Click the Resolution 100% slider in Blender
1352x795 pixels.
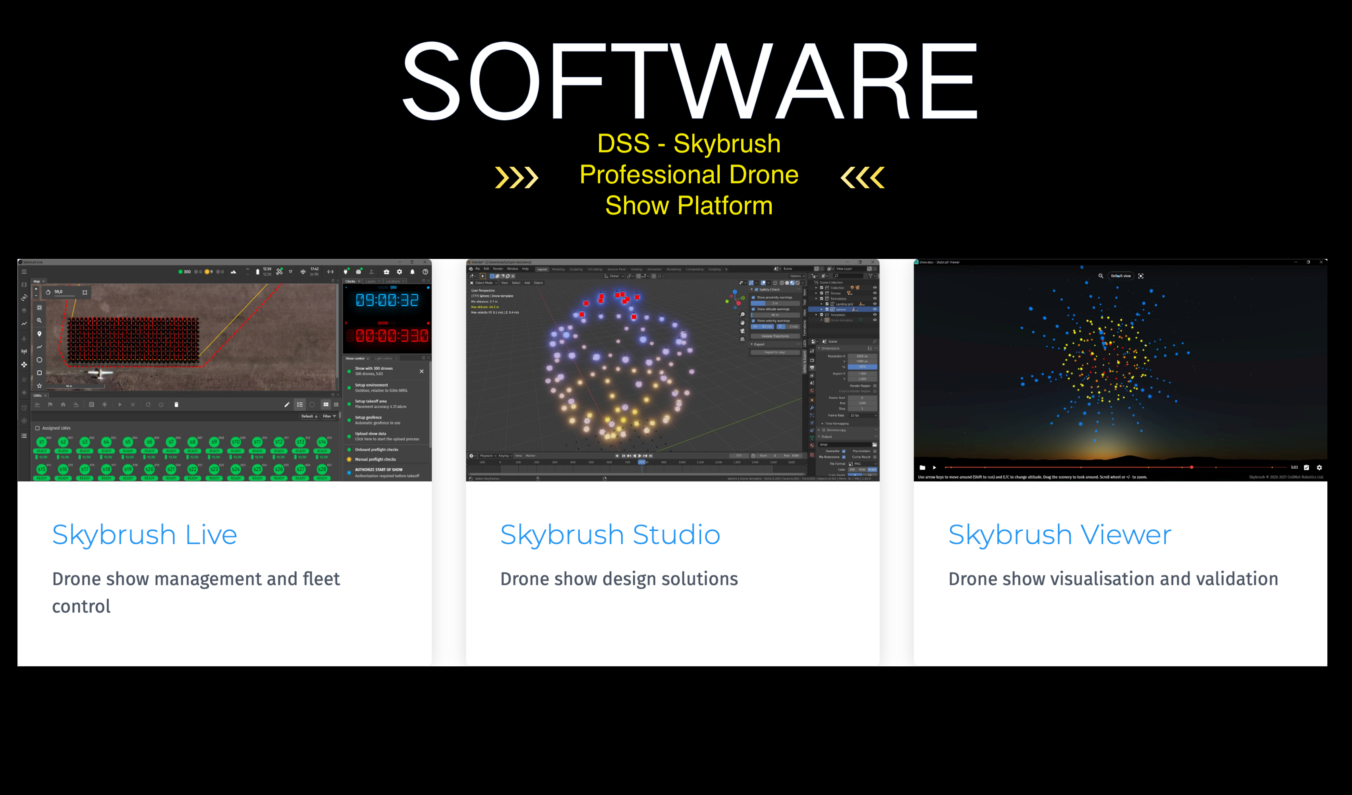pyautogui.click(x=862, y=367)
